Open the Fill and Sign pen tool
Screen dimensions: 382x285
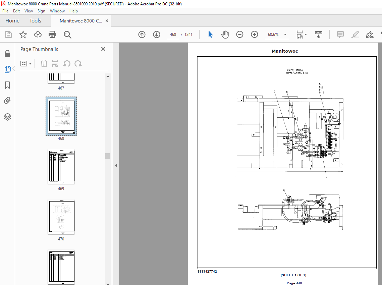370,35
